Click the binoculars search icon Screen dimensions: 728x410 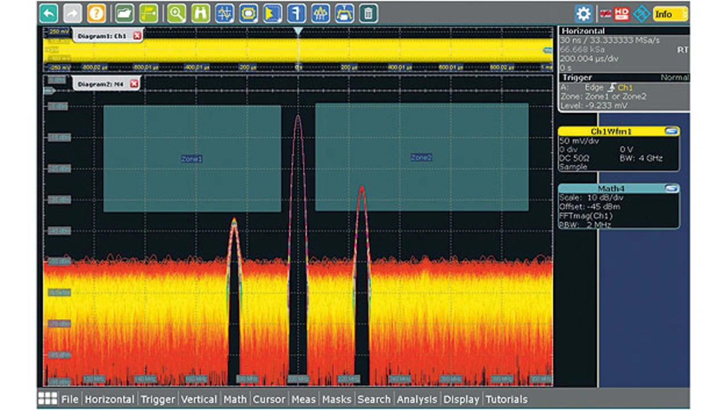[x=200, y=13]
